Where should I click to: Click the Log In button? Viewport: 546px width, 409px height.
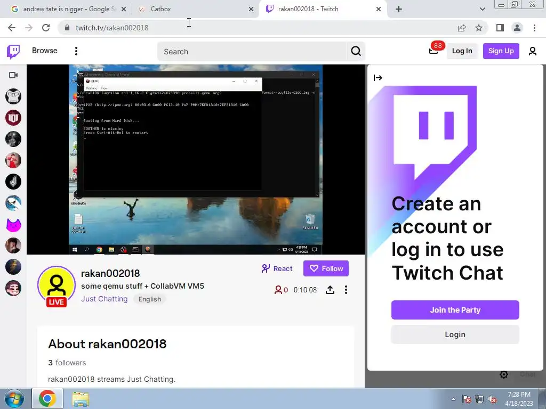pyautogui.click(x=462, y=51)
